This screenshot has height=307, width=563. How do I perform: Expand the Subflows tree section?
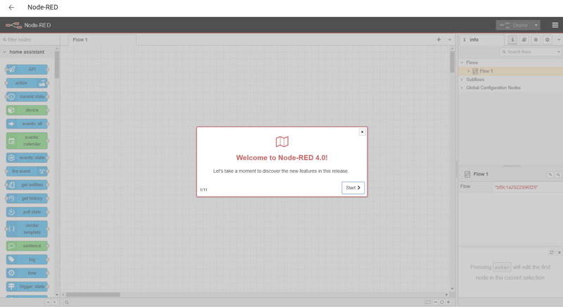(x=462, y=79)
